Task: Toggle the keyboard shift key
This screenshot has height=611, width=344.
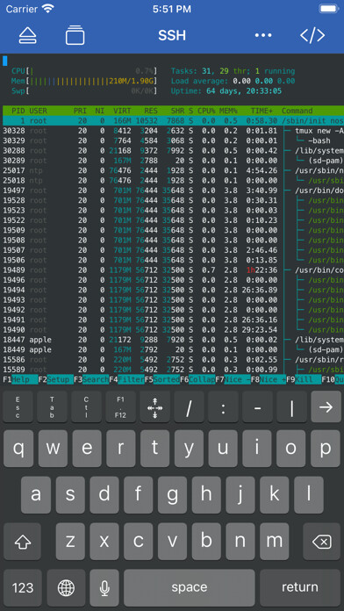Action: 22,542
